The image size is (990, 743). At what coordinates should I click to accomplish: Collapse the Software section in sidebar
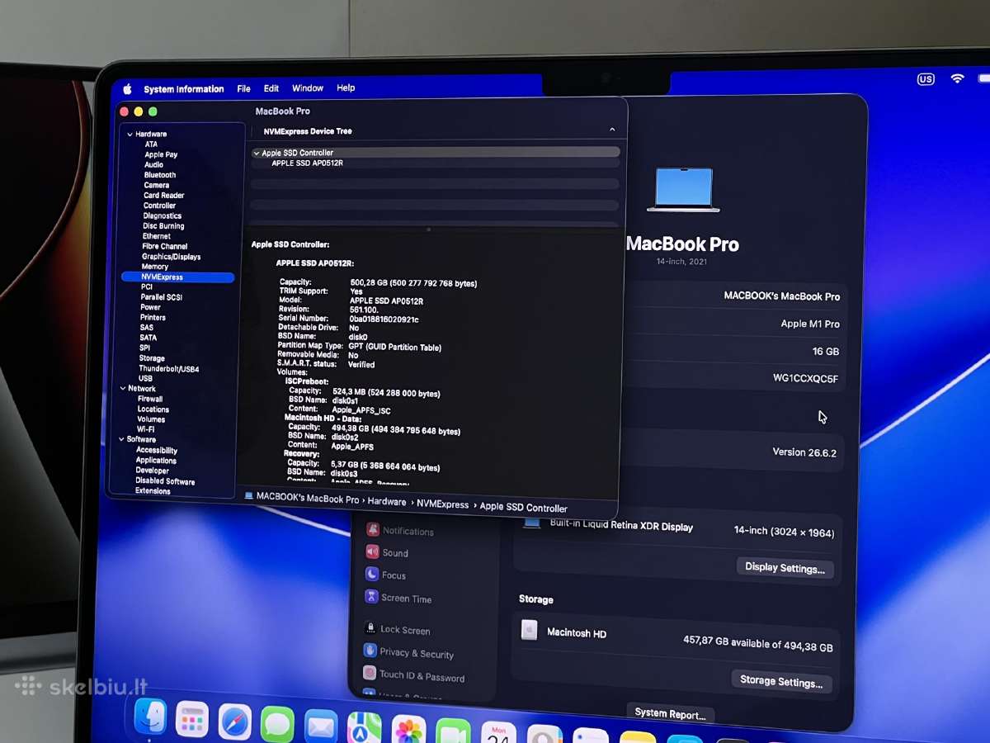click(x=121, y=439)
